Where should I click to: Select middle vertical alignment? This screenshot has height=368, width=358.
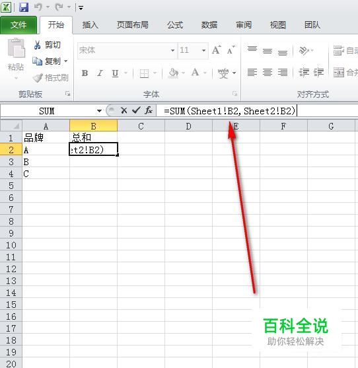268,51
